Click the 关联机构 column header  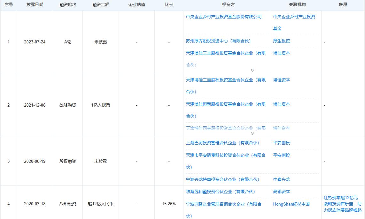click(x=297, y=5)
